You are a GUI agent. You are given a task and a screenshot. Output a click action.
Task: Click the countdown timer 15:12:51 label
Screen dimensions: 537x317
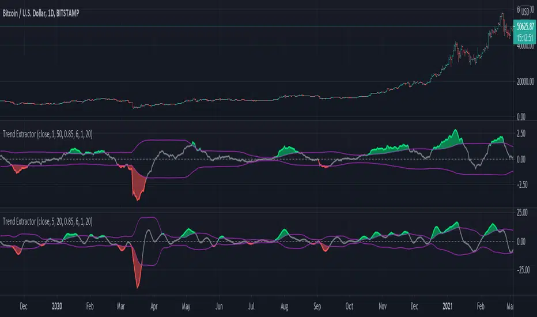tap(525, 37)
